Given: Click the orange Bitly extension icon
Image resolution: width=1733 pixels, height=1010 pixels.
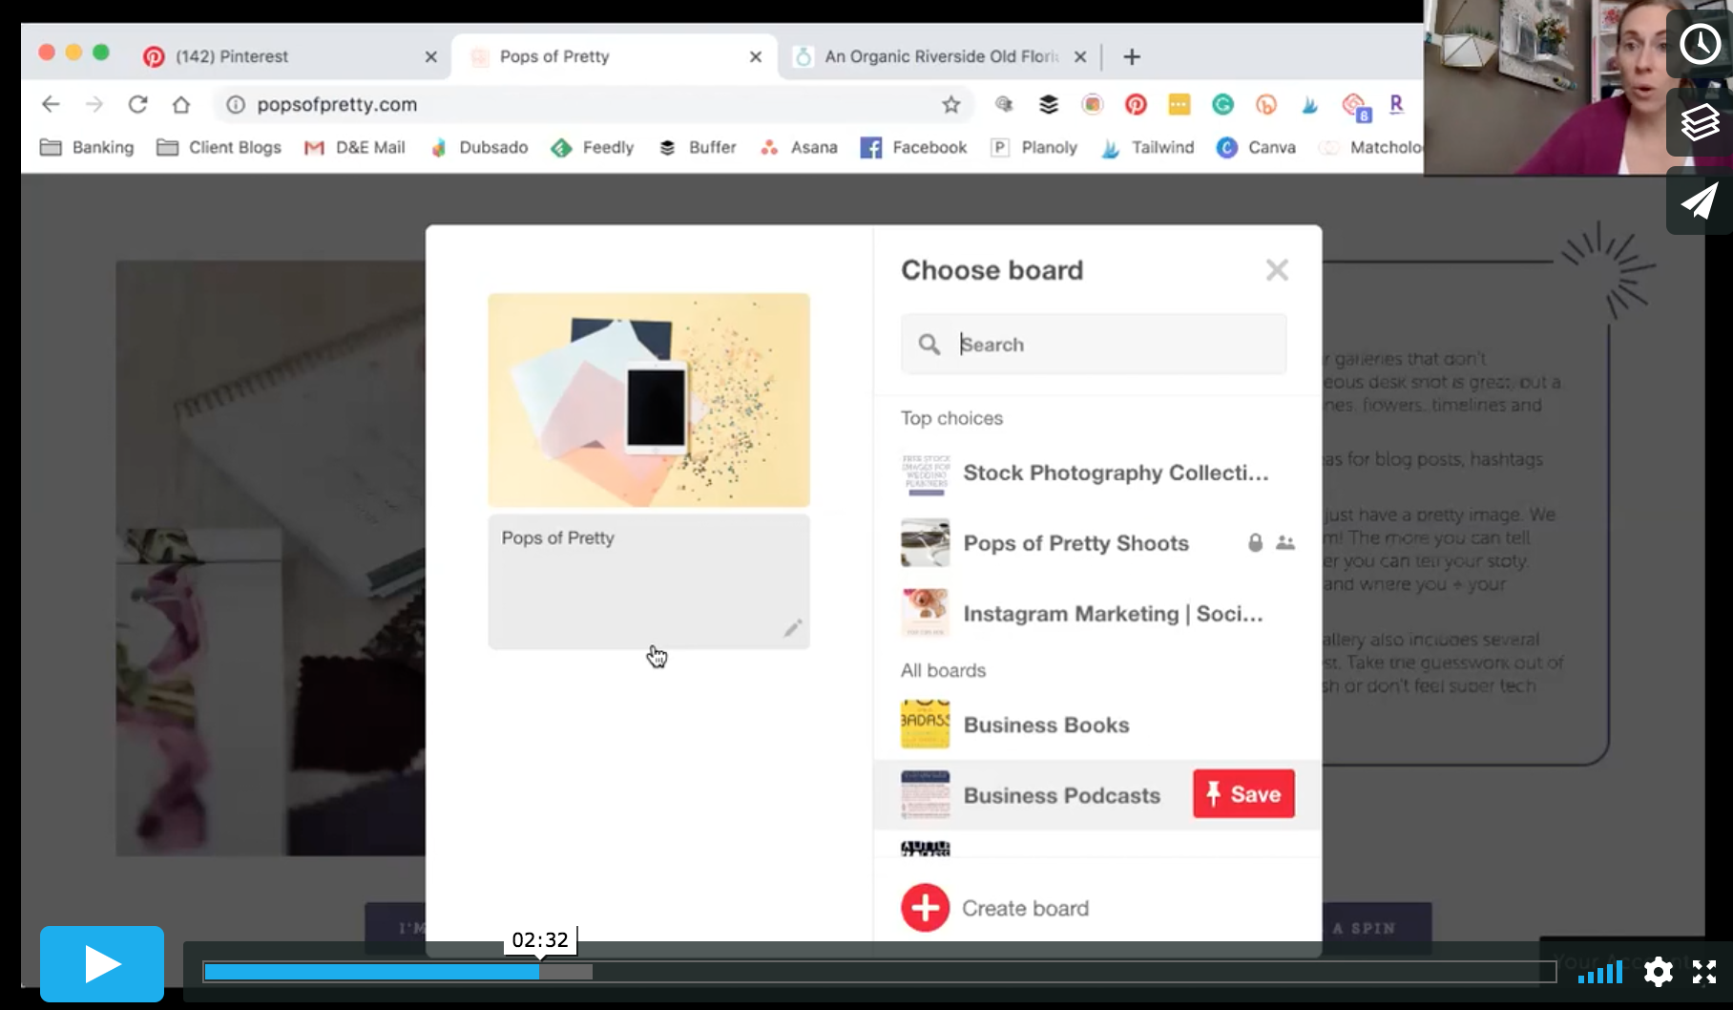Looking at the screenshot, I should (x=1266, y=104).
